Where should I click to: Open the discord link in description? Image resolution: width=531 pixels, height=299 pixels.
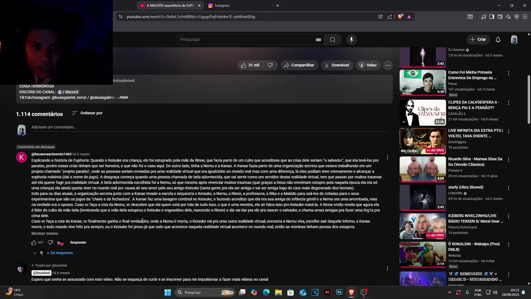tap(68, 92)
